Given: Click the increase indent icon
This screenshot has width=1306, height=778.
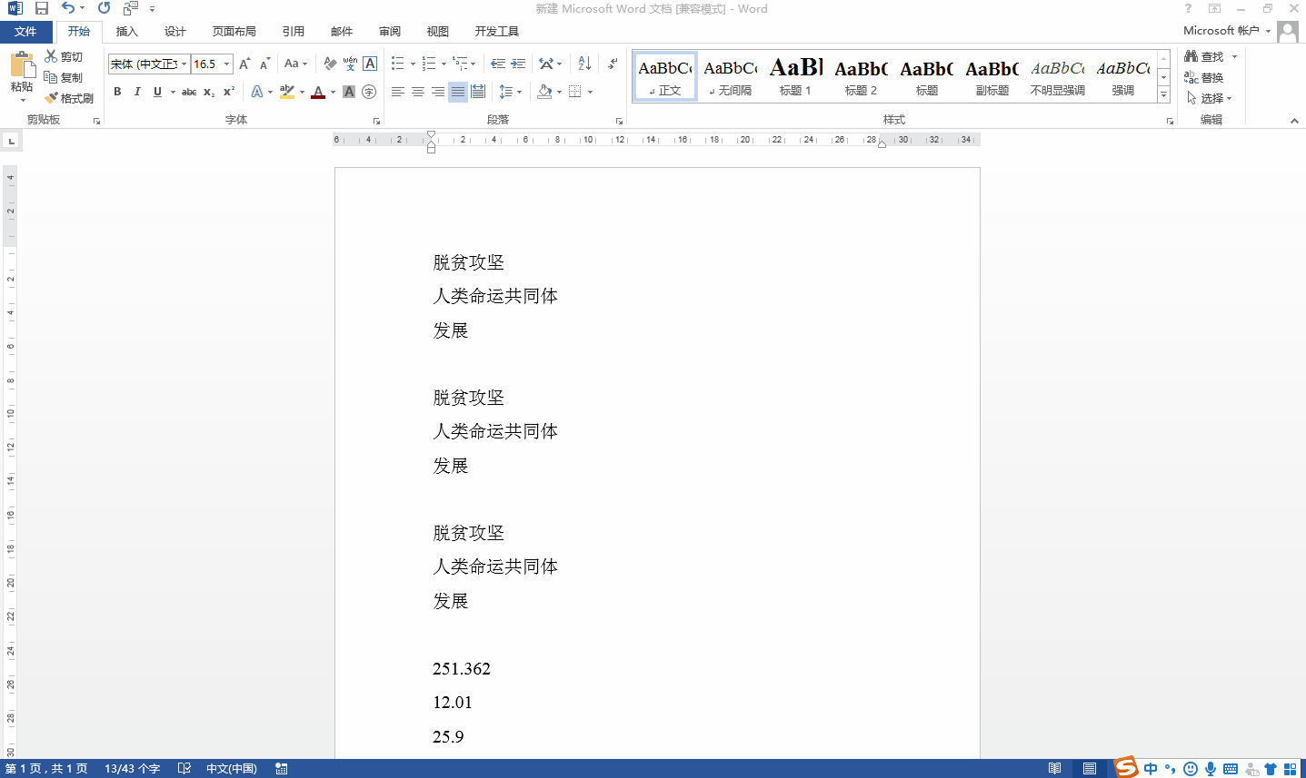Looking at the screenshot, I should pyautogui.click(x=518, y=64).
